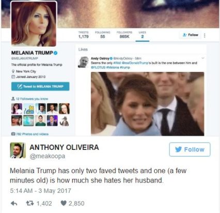Switch to the Followers tab
Viewport: 220px width, 213px height.
point(124,35)
